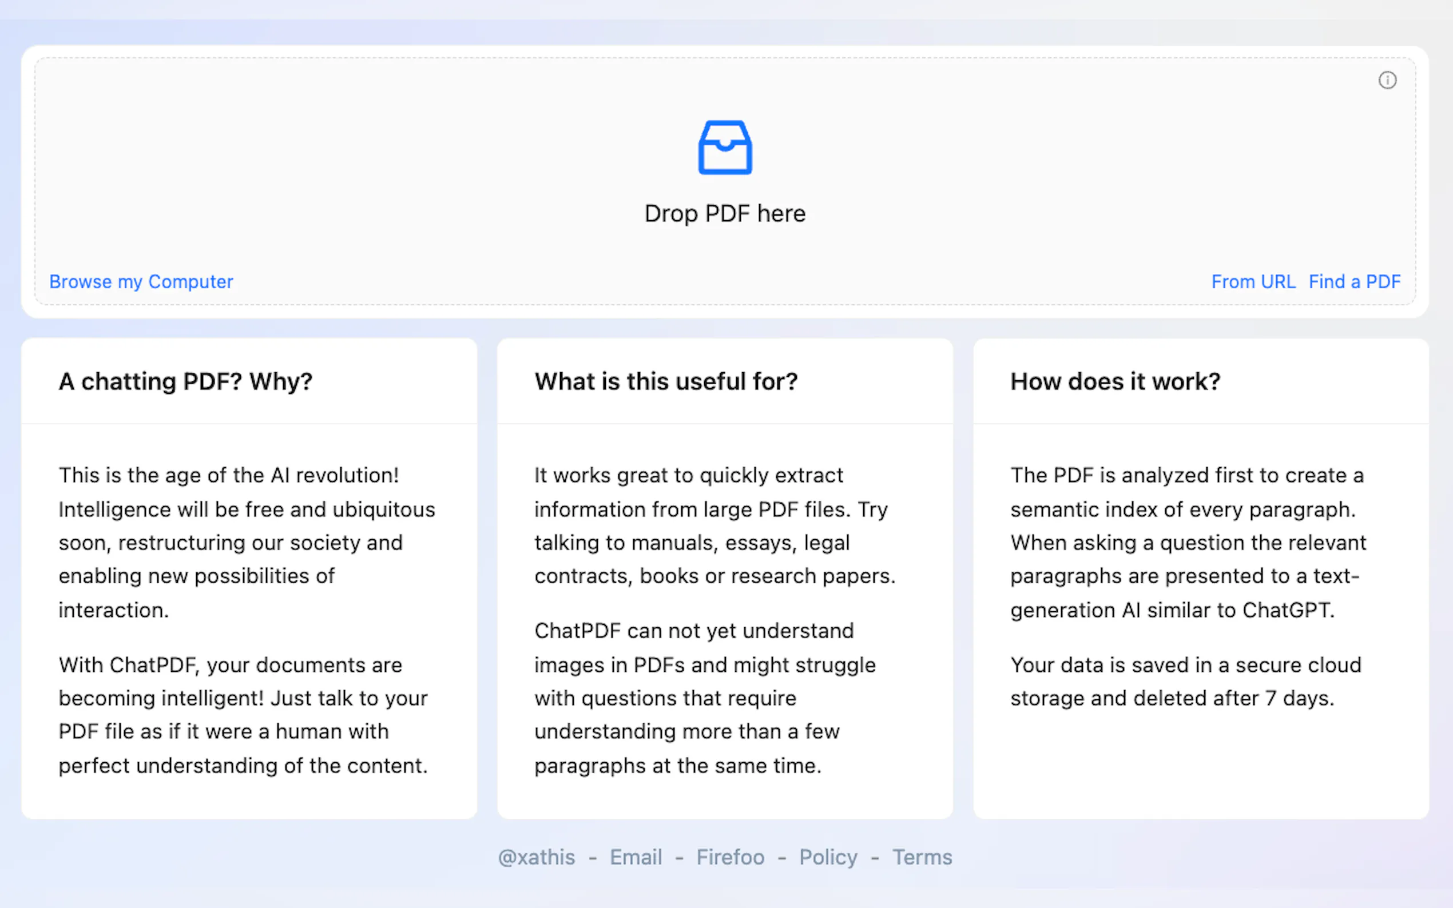Click the 'What is this useful for?' heading
The height and width of the screenshot is (908, 1453).
[x=666, y=381]
